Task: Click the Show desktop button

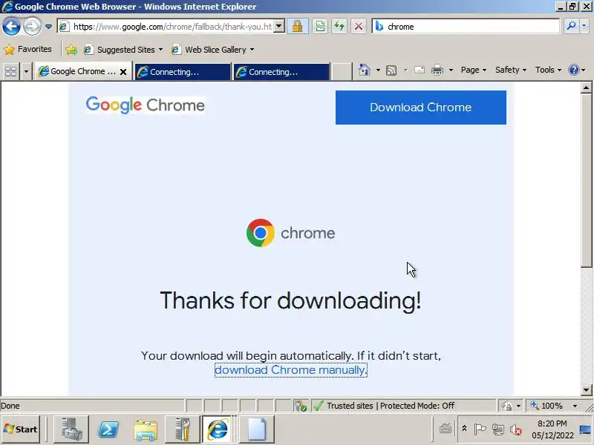Action: 586,429
